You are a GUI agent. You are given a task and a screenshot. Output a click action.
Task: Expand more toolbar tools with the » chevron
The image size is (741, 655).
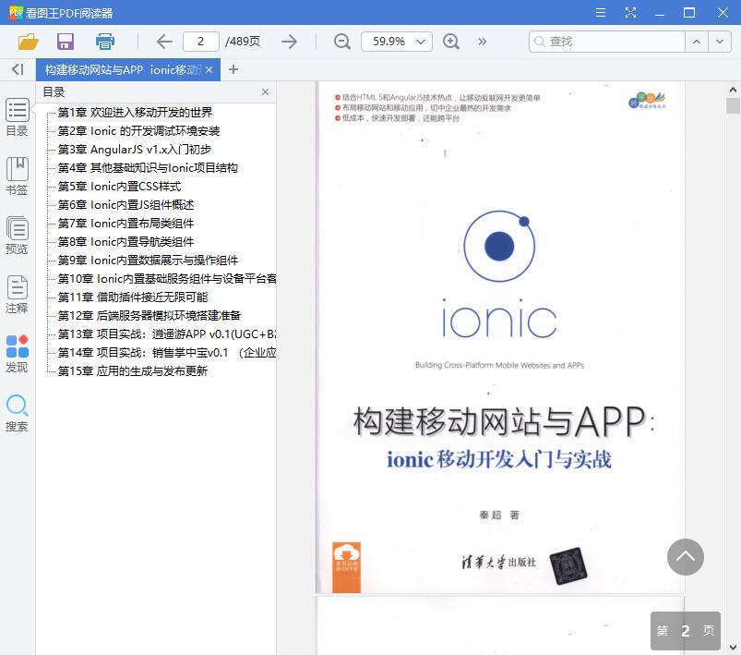point(482,42)
